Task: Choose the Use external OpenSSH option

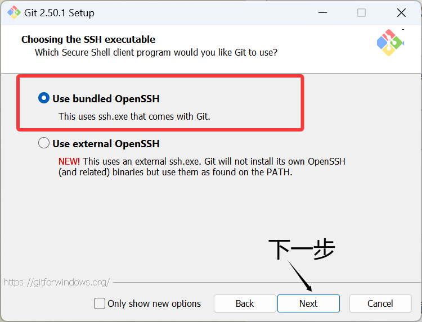Action: tap(44, 143)
